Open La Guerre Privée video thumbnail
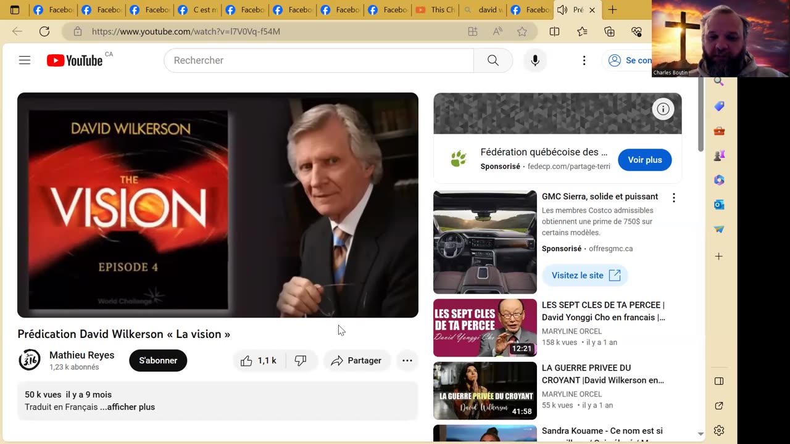 tap(485, 391)
